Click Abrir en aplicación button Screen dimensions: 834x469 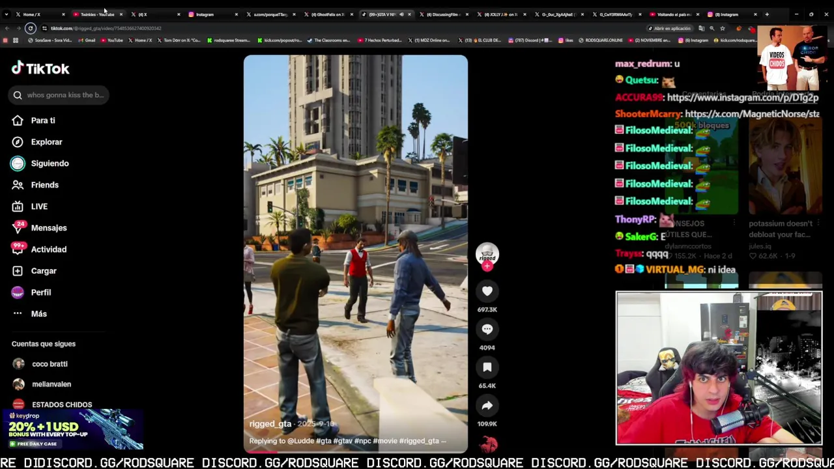point(669,29)
